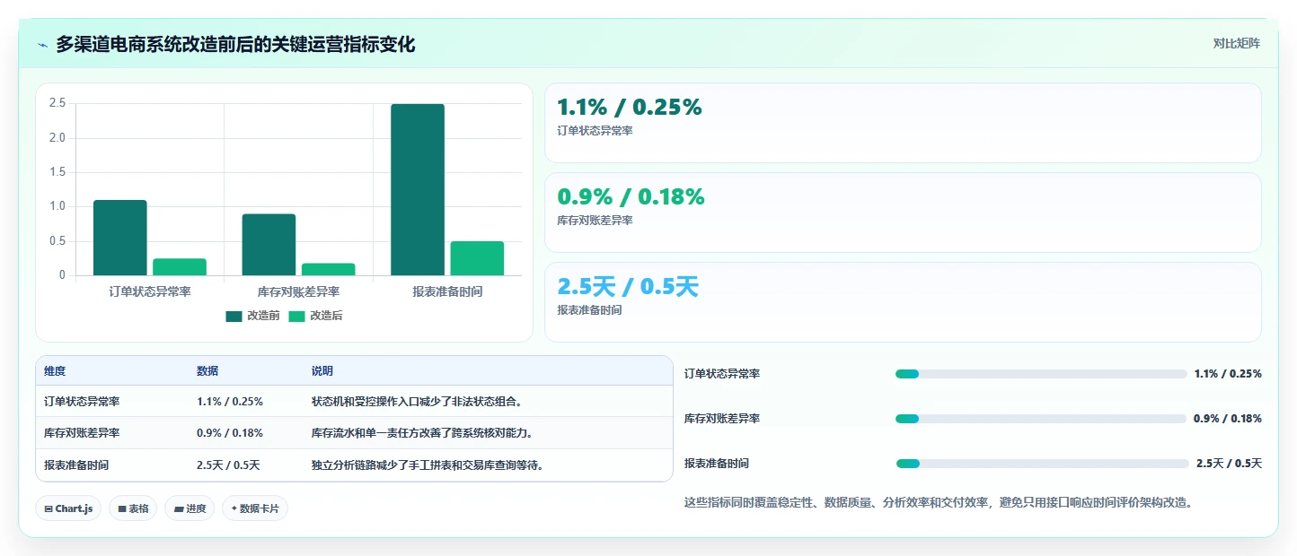This screenshot has height=556, width=1297.
Task: Click the icon inside 表格 chip
Action: (x=122, y=508)
